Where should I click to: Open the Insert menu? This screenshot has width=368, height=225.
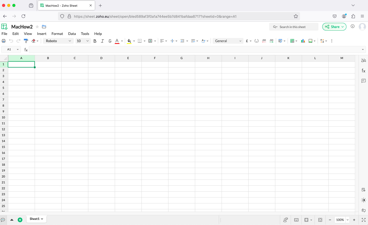(42, 34)
